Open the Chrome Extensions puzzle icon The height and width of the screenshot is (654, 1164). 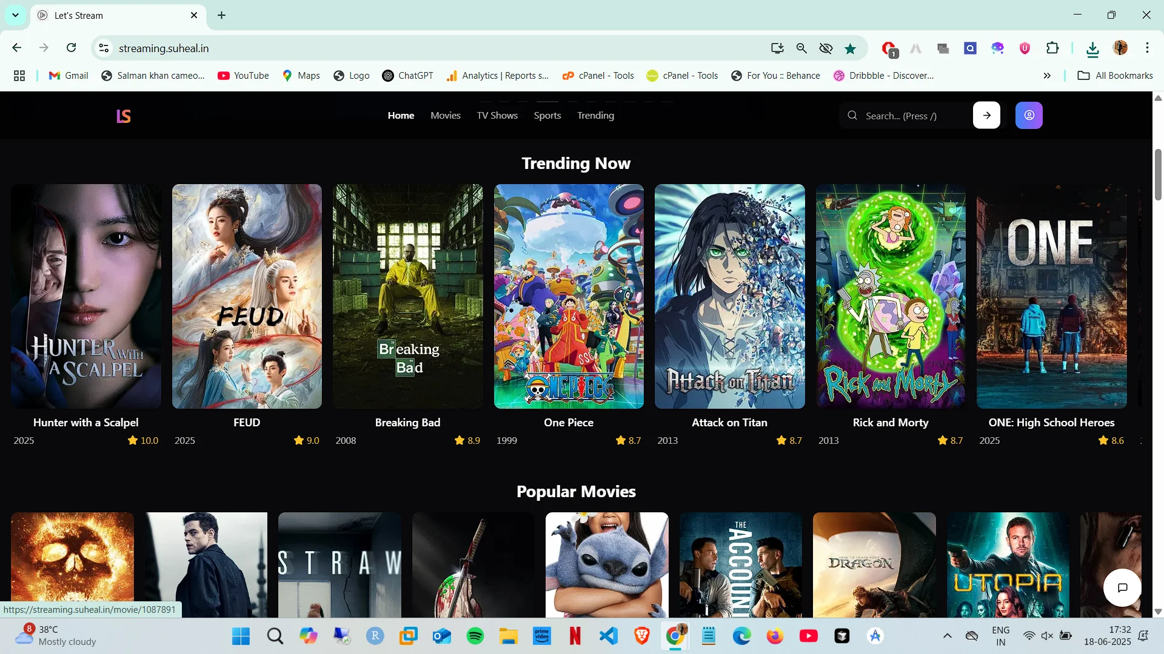[1052, 48]
